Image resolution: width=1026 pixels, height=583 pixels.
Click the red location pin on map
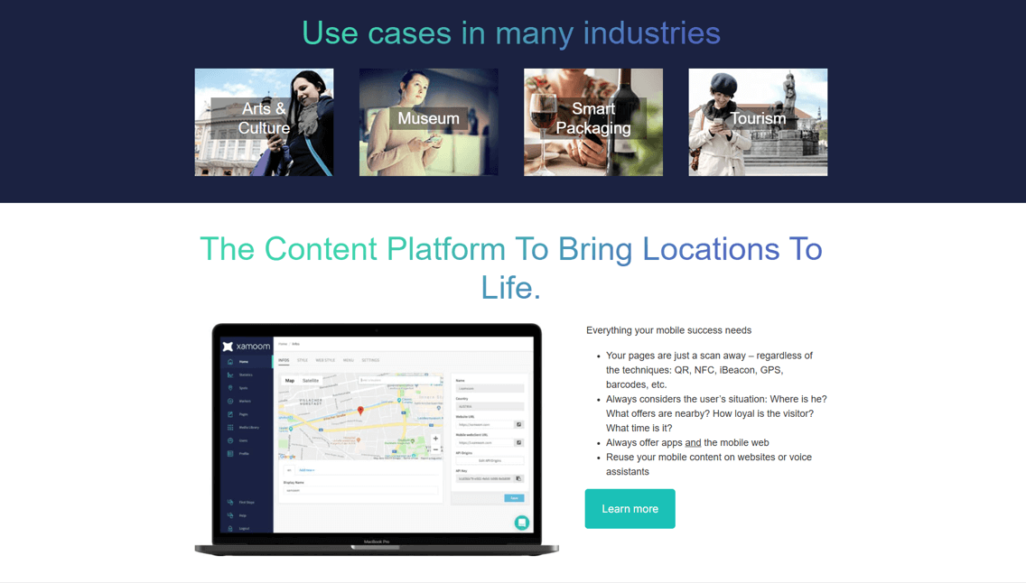point(360,411)
